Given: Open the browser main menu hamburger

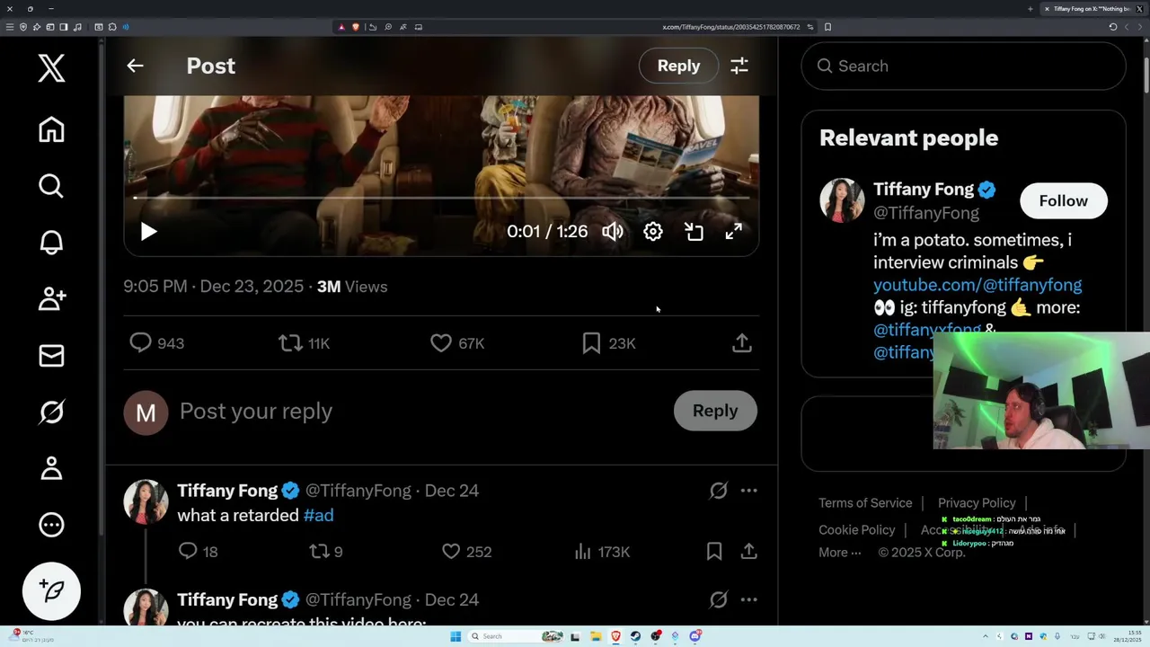Looking at the screenshot, I should pos(10,27).
